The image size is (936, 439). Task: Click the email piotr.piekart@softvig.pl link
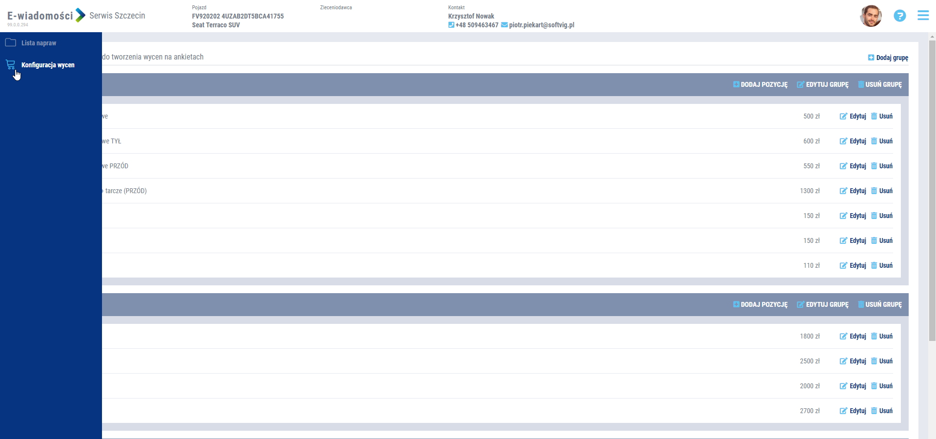[541, 25]
